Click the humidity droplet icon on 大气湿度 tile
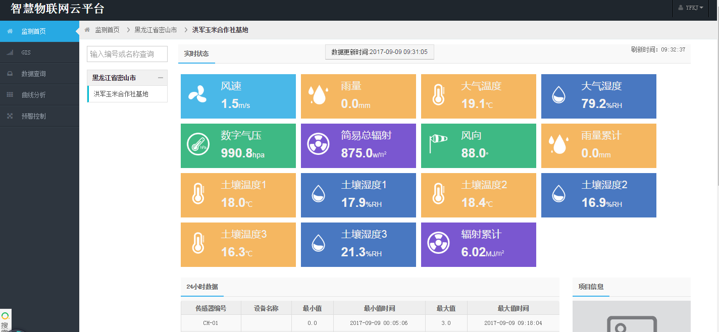719x332 pixels. tap(558, 93)
